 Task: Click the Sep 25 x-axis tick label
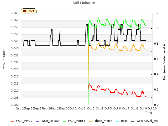21,108
